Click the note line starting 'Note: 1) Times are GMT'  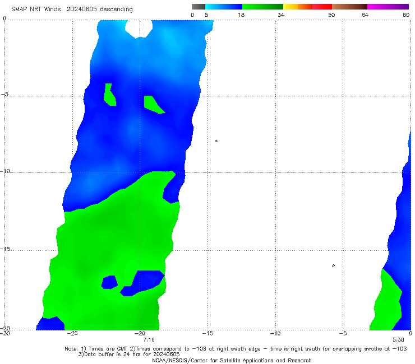[236, 349]
